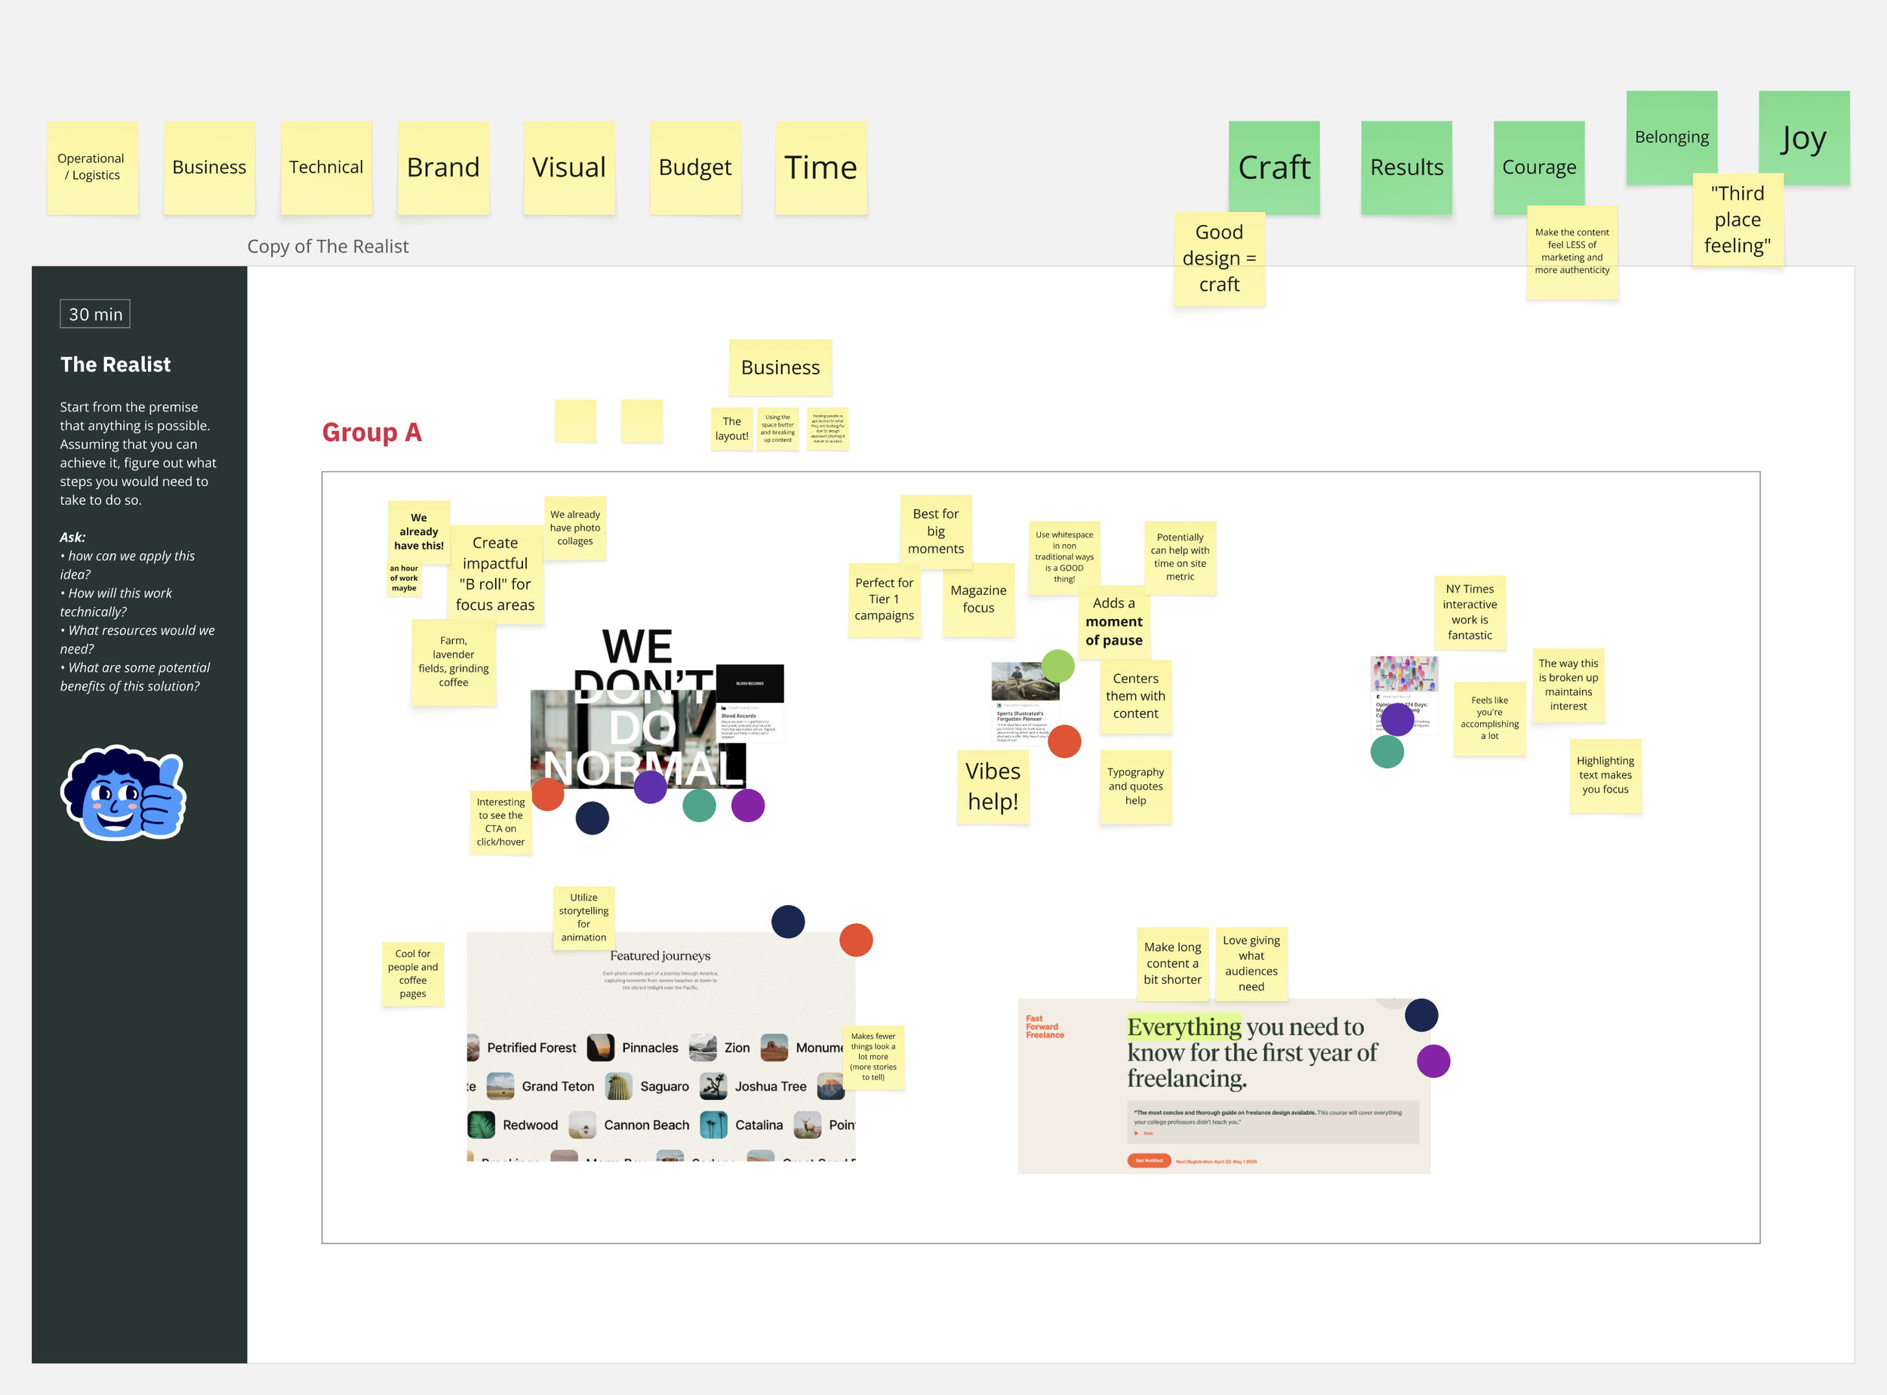
Task: Click the lime green voting dot
Action: click(1058, 667)
